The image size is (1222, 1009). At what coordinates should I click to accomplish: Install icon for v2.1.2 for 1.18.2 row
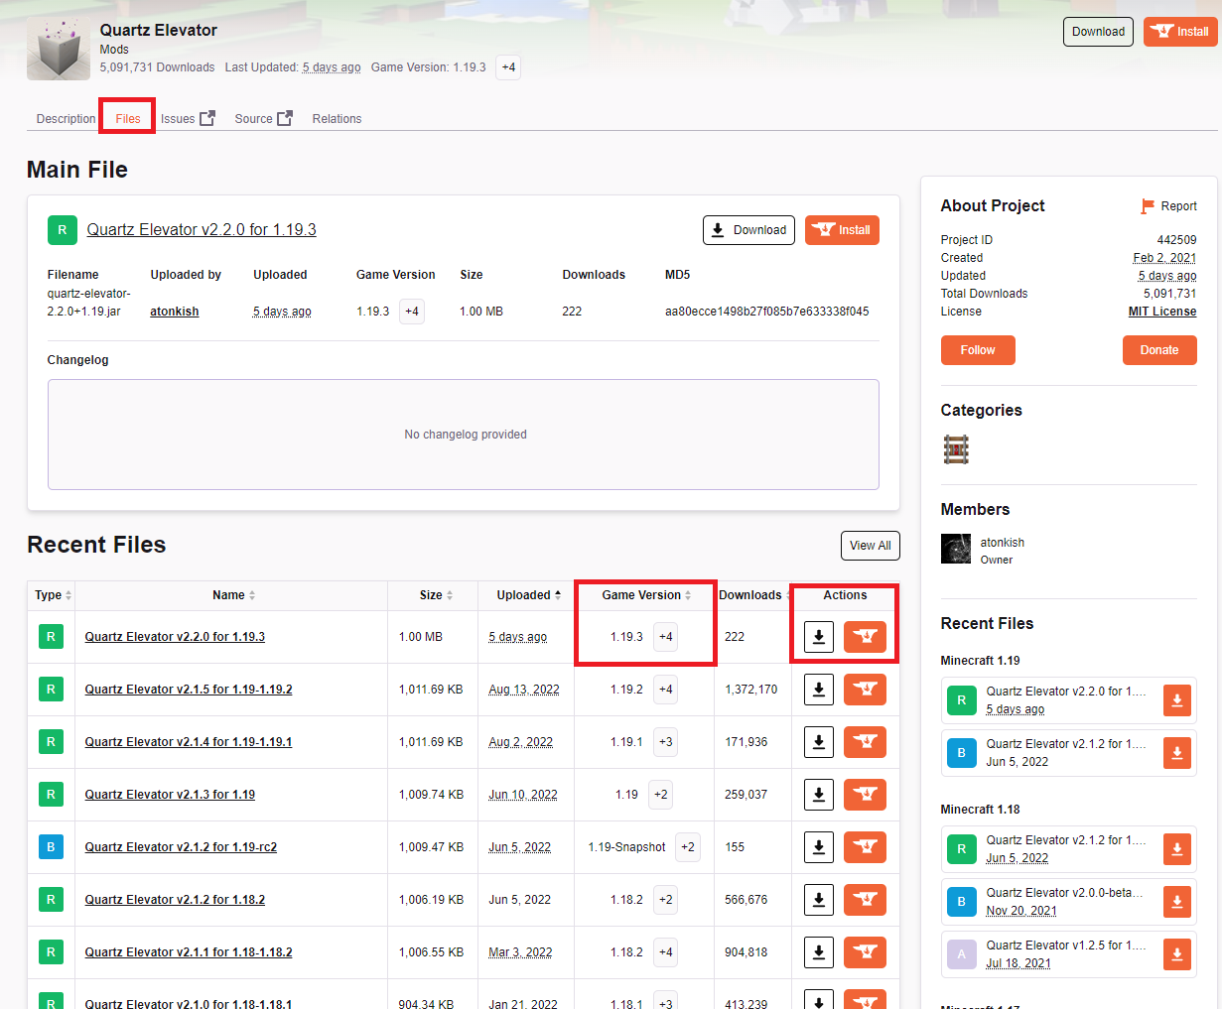(865, 900)
